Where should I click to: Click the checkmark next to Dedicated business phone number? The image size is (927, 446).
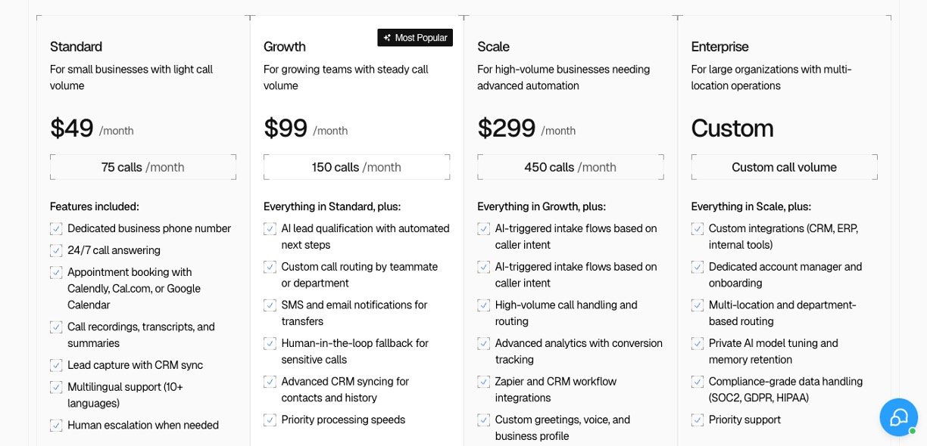click(x=56, y=228)
